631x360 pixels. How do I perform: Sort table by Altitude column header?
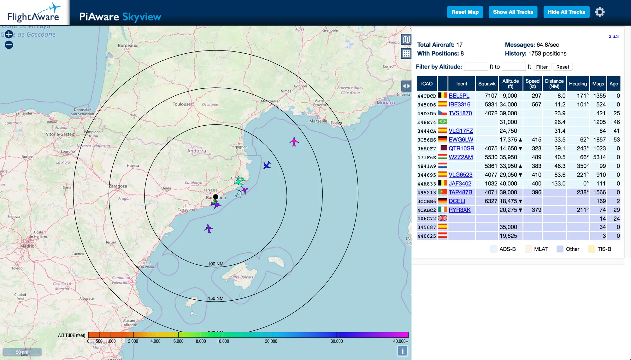510,84
